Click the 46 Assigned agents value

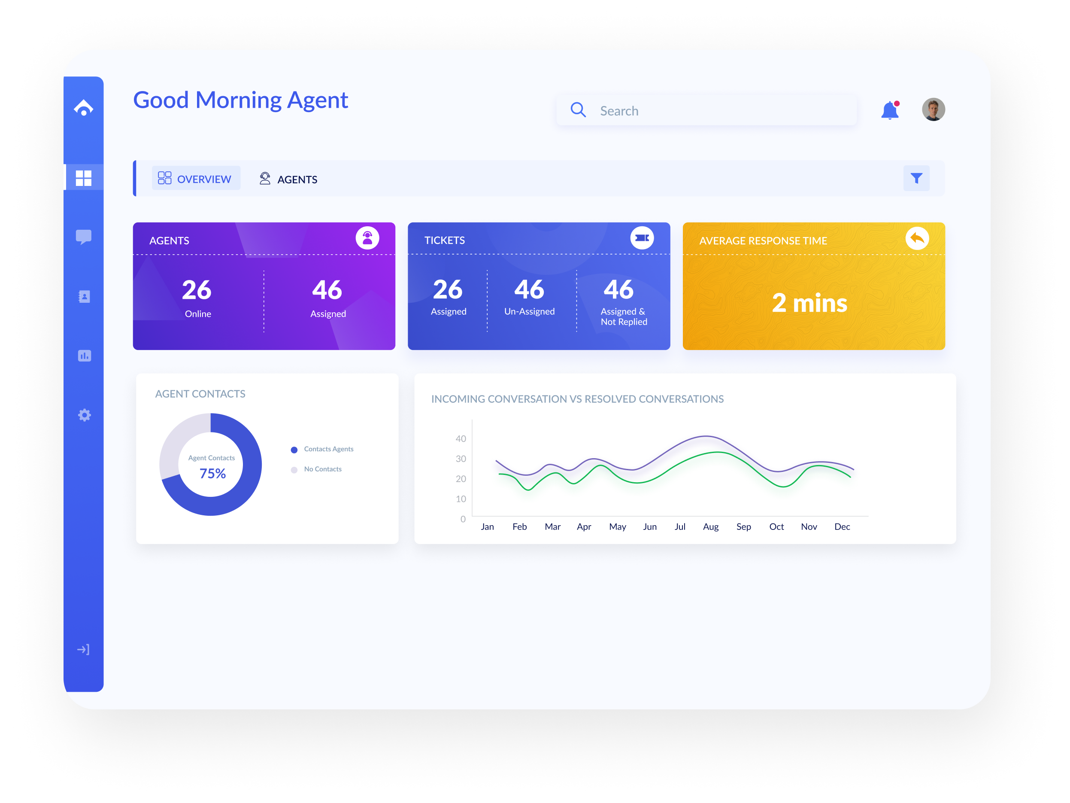[327, 290]
